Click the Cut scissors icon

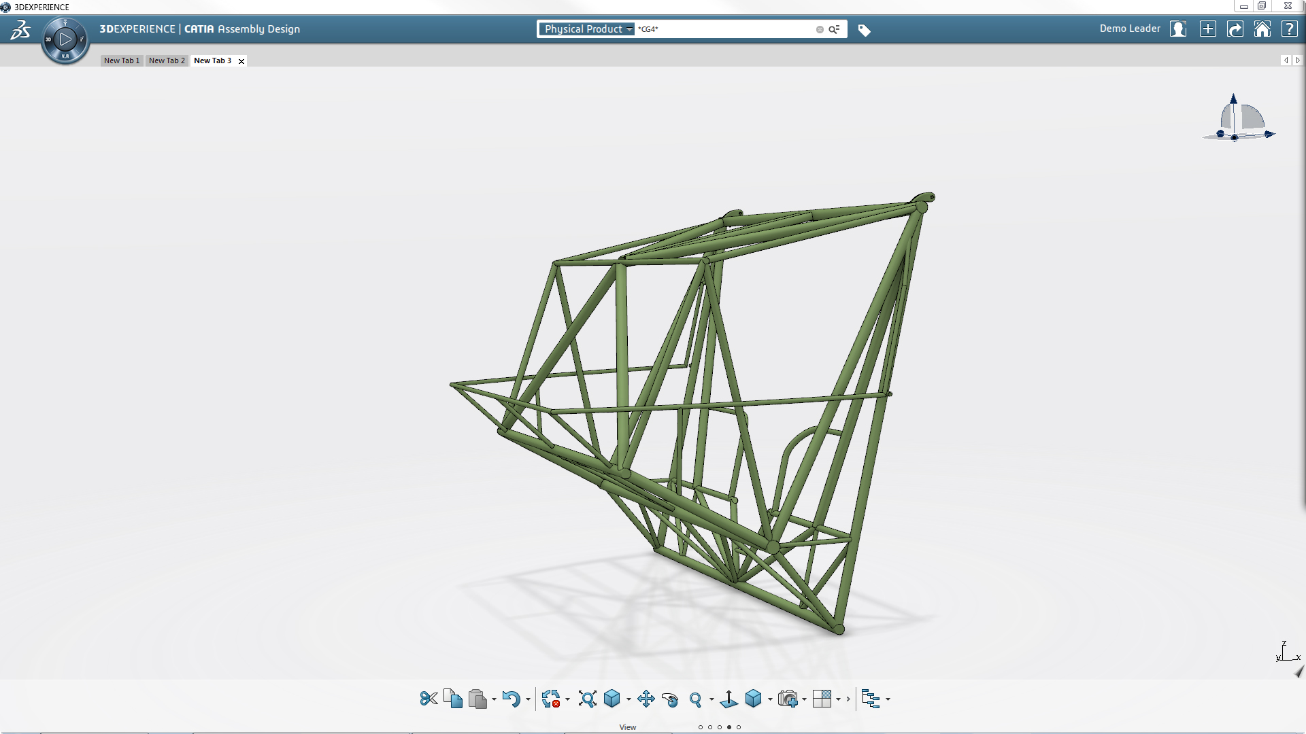tap(429, 699)
